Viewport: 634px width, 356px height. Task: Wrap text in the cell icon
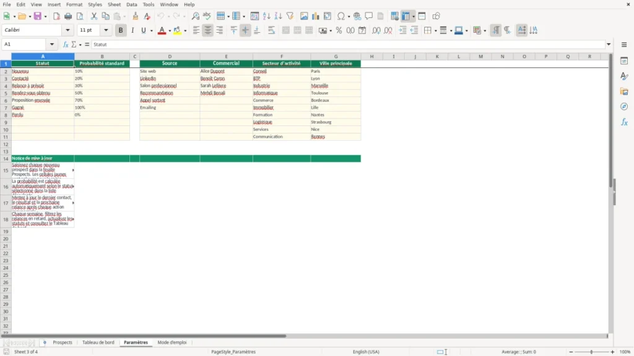pyautogui.click(x=271, y=30)
